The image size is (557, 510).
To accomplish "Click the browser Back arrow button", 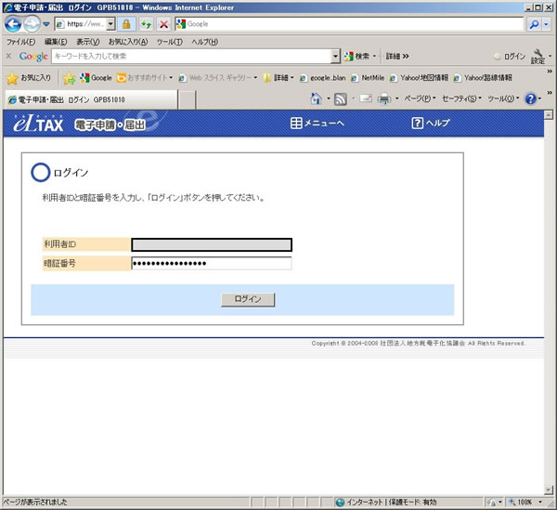I will (13, 24).
